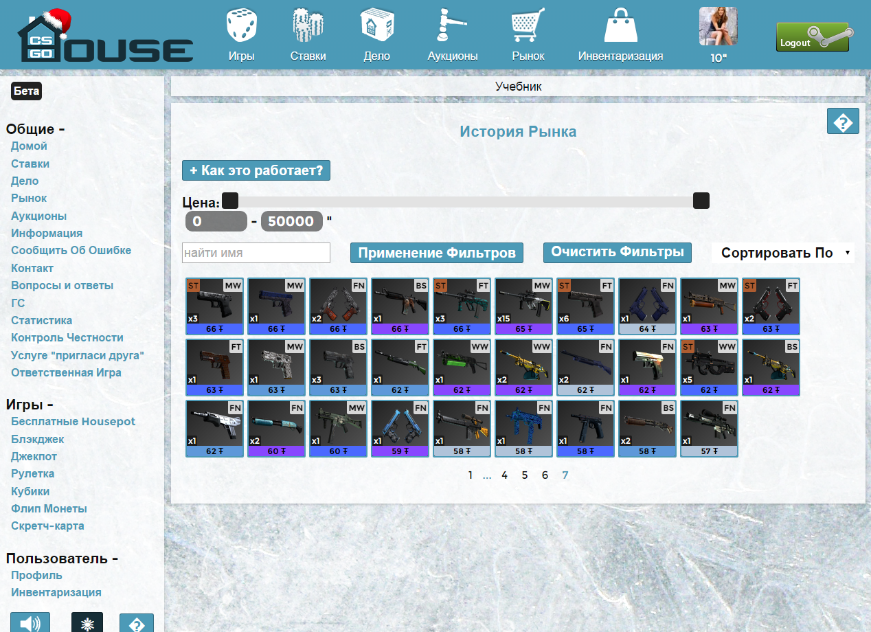This screenshot has height=632, width=871.
Task: Select the x1 MW item priced 60
Action: (339, 429)
